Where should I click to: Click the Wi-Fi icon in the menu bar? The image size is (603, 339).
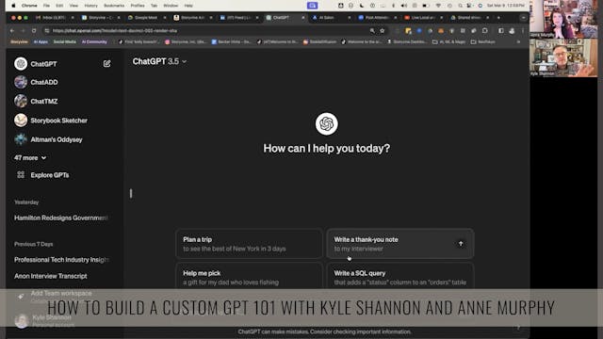pyautogui.click(x=438, y=6)
